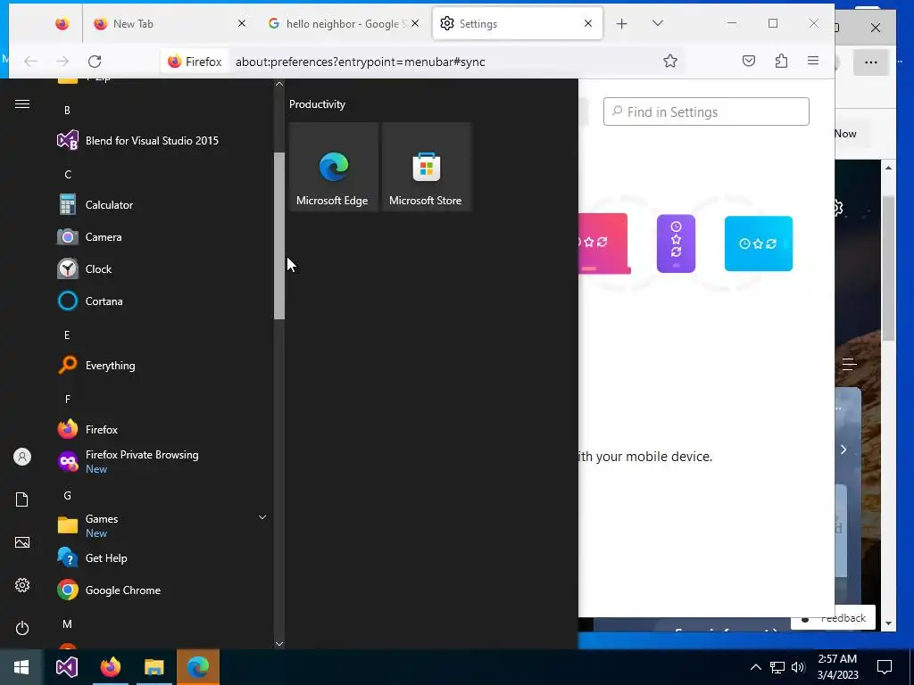This screenshot has height=685, width=914.
Task: Click Firefox pinned first tab
Action: tap(62, 23)
